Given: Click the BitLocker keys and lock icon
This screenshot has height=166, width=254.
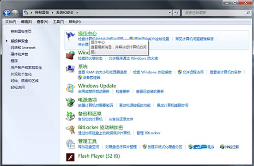Looking at the screenshot, I should (x=70, y=130).
